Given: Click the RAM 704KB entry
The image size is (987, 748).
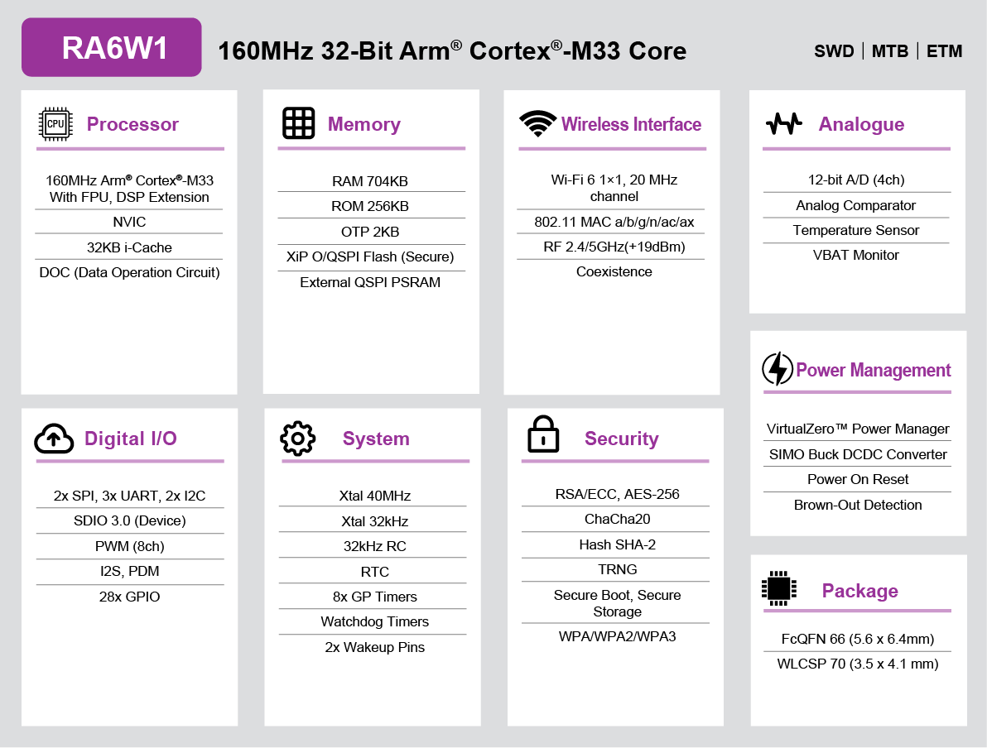Looking at the screenshot, I should [x=370, y=181].
